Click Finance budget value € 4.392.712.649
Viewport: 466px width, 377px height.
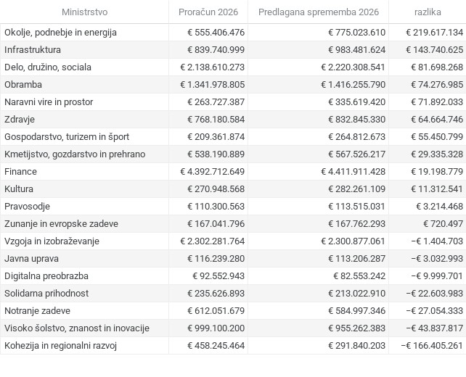point(213,172)
